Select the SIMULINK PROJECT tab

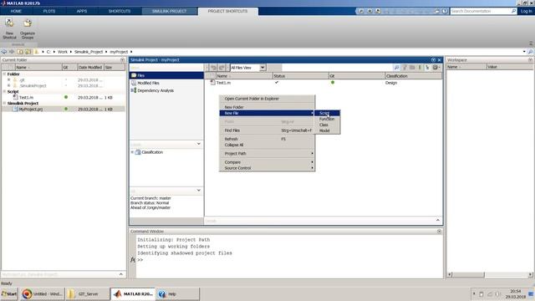point(169,11)
